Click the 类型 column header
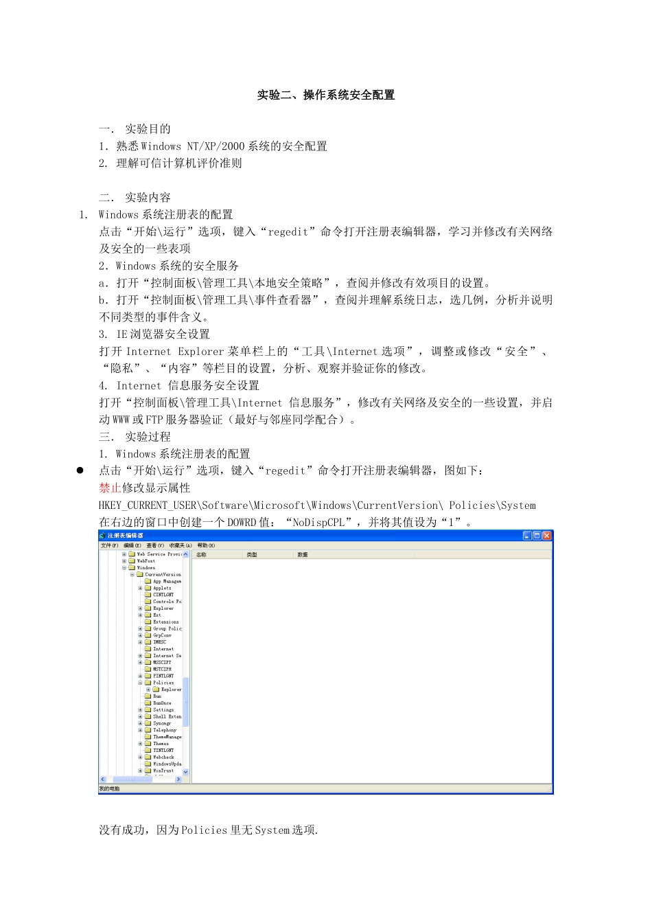Viewport: 652px width, 923px height. [270, 554]
